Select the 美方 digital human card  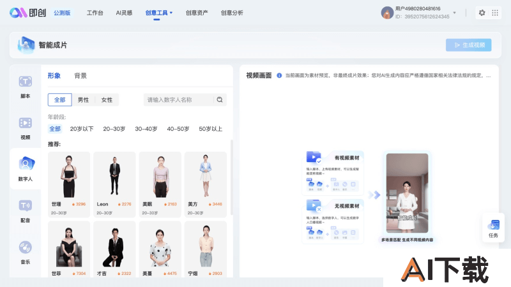pos(206,184)
